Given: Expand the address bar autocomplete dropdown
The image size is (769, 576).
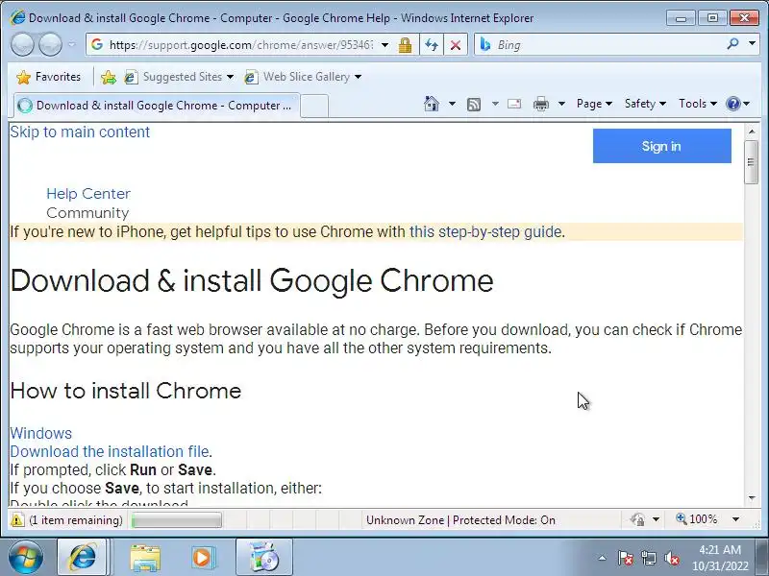Looking at the screenshot, I should (x=385, y=45).
